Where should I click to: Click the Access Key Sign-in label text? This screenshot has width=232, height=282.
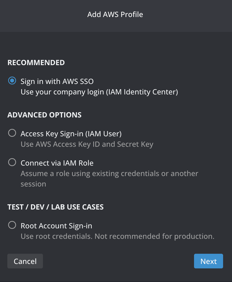[x=71, y=134]
